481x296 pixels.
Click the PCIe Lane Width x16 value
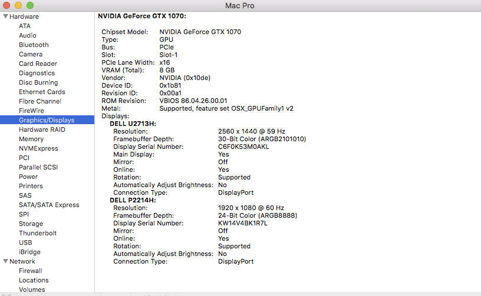(x=164, y=62)
